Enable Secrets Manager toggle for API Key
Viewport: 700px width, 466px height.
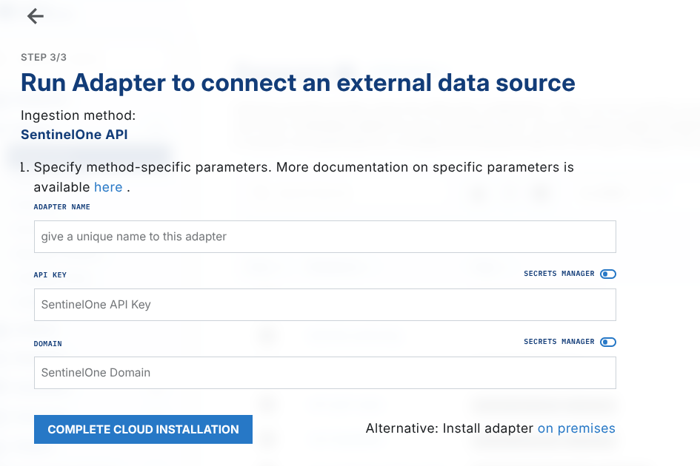coord(608,274)
